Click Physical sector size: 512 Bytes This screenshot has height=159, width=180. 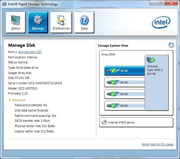click(35, 126)
